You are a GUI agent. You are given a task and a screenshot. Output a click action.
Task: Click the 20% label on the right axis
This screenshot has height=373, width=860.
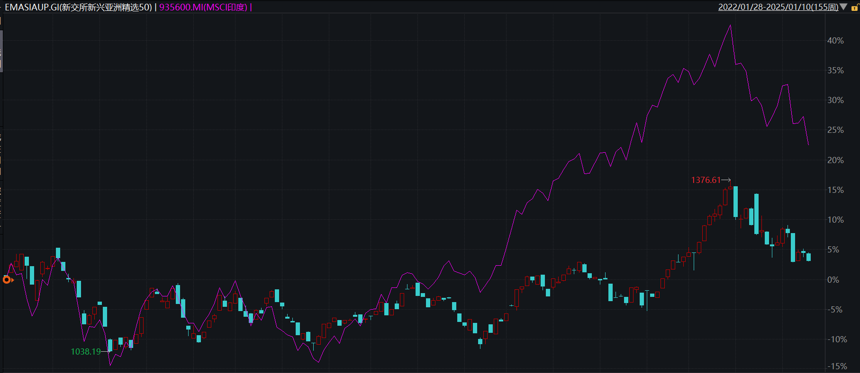click(835, 160)
